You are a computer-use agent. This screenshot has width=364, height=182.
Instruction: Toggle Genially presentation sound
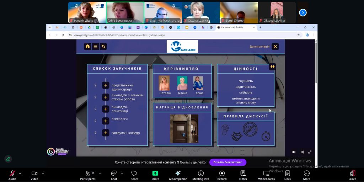tap(294, 152)
